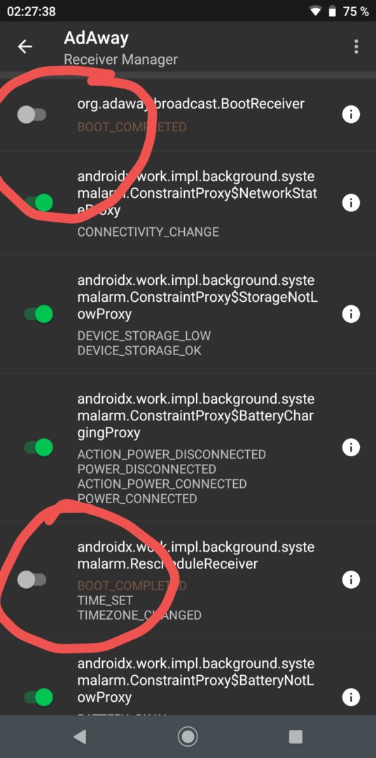Disable the NetworkStateProxy toggle
376x758 pixels.
point(39,203)
